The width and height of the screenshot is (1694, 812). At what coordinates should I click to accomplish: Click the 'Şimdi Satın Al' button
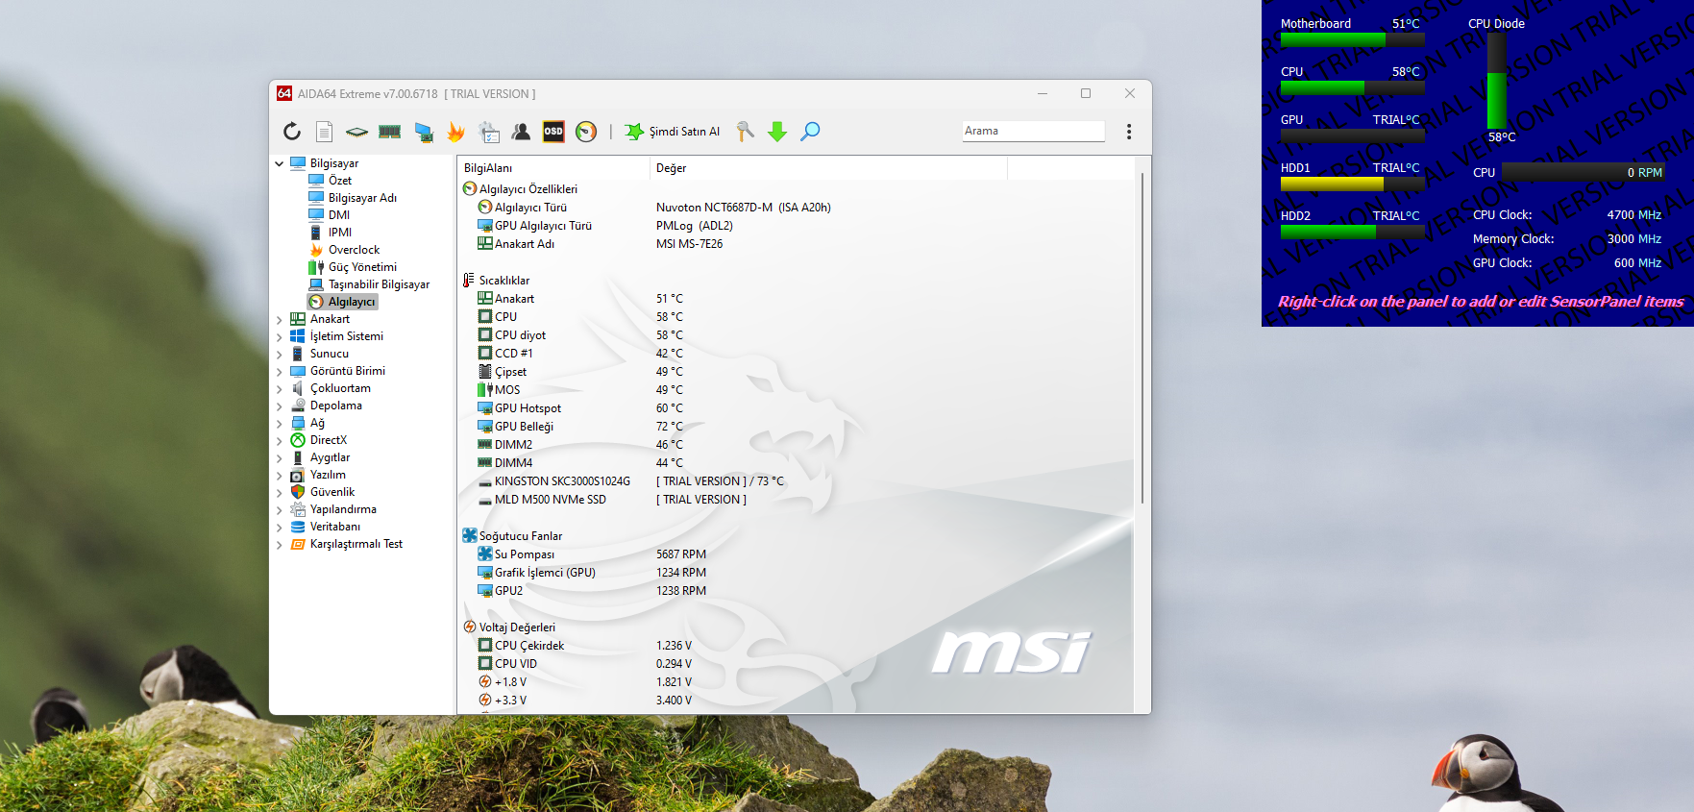click(673, 132)
